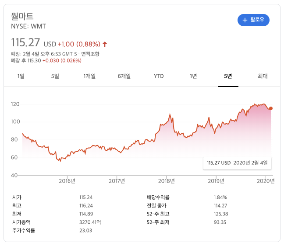
Task: Click the 최고 label
Action: [x=17, y=205]
